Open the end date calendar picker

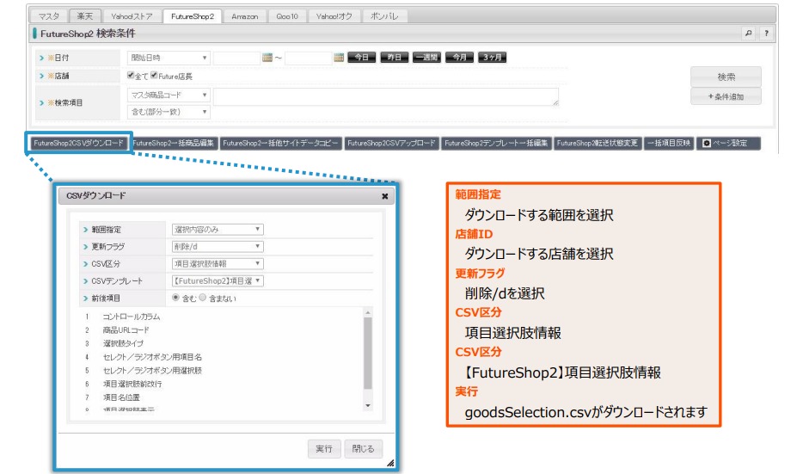pyautogui.click(x=339, y=58)
